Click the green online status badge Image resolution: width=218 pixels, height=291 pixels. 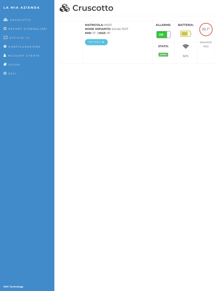coord(163,55)
